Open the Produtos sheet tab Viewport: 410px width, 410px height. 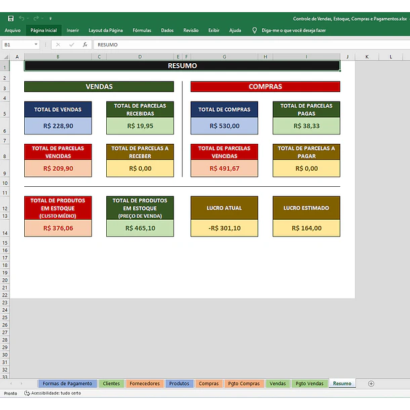[179, 383]
